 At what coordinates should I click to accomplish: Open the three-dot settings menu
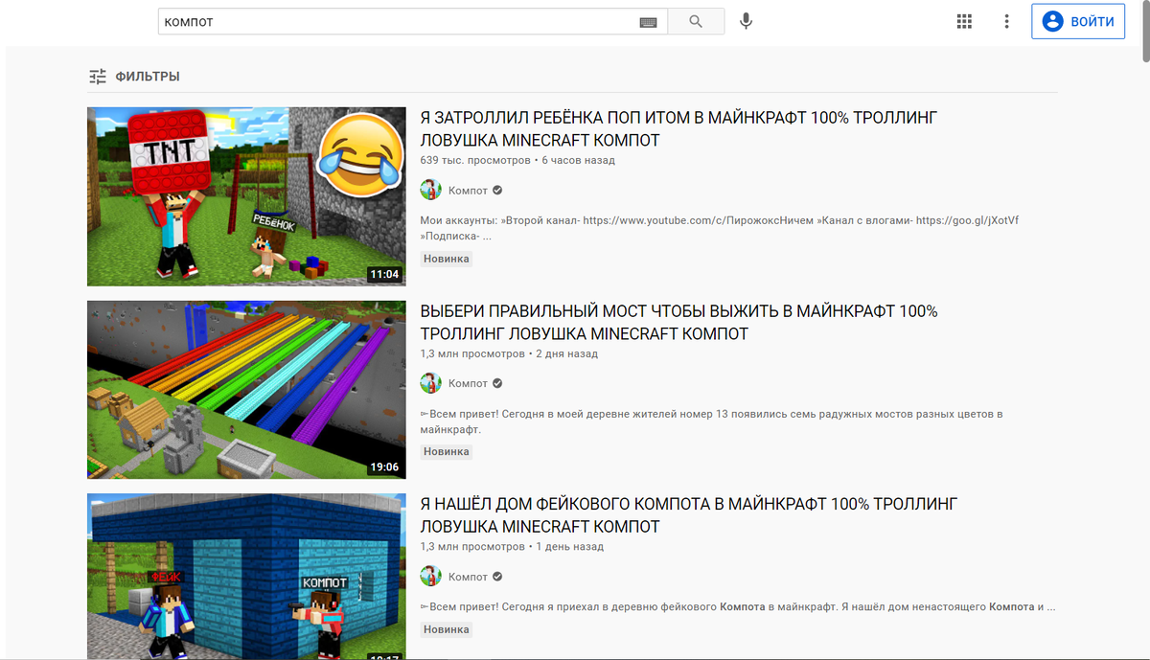tap(1006, 21)
